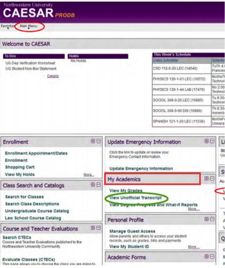This screenshot has width=225, height=268.
Task: Collapse Update Emergency Information panel
Action: (x=212, y=141)
